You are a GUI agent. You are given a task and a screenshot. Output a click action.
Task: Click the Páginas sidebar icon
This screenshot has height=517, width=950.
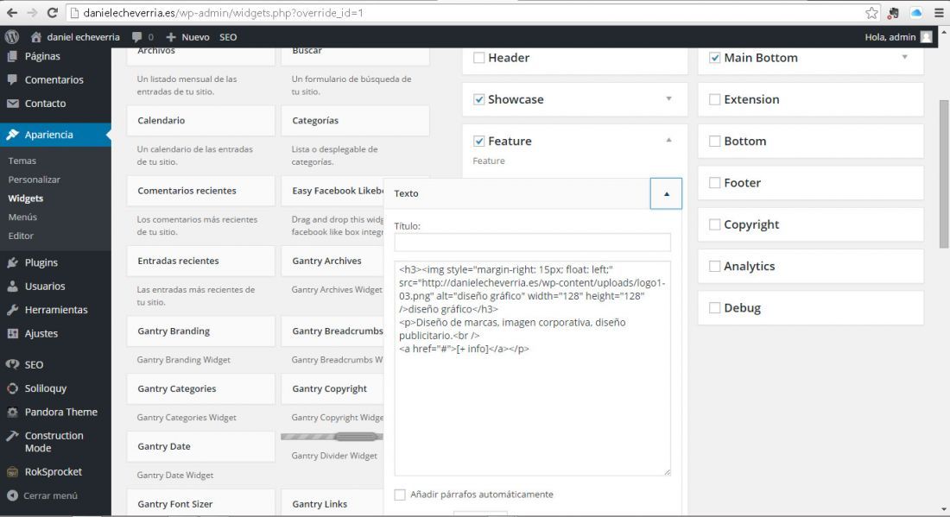(x=12, y=56)
